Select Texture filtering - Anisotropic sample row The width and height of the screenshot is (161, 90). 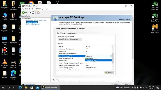click(85, 63)
